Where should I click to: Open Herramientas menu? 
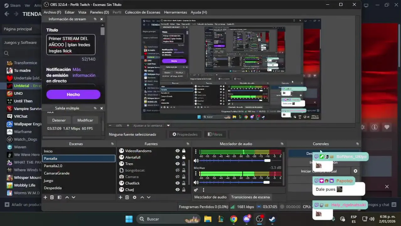(175, 12)
